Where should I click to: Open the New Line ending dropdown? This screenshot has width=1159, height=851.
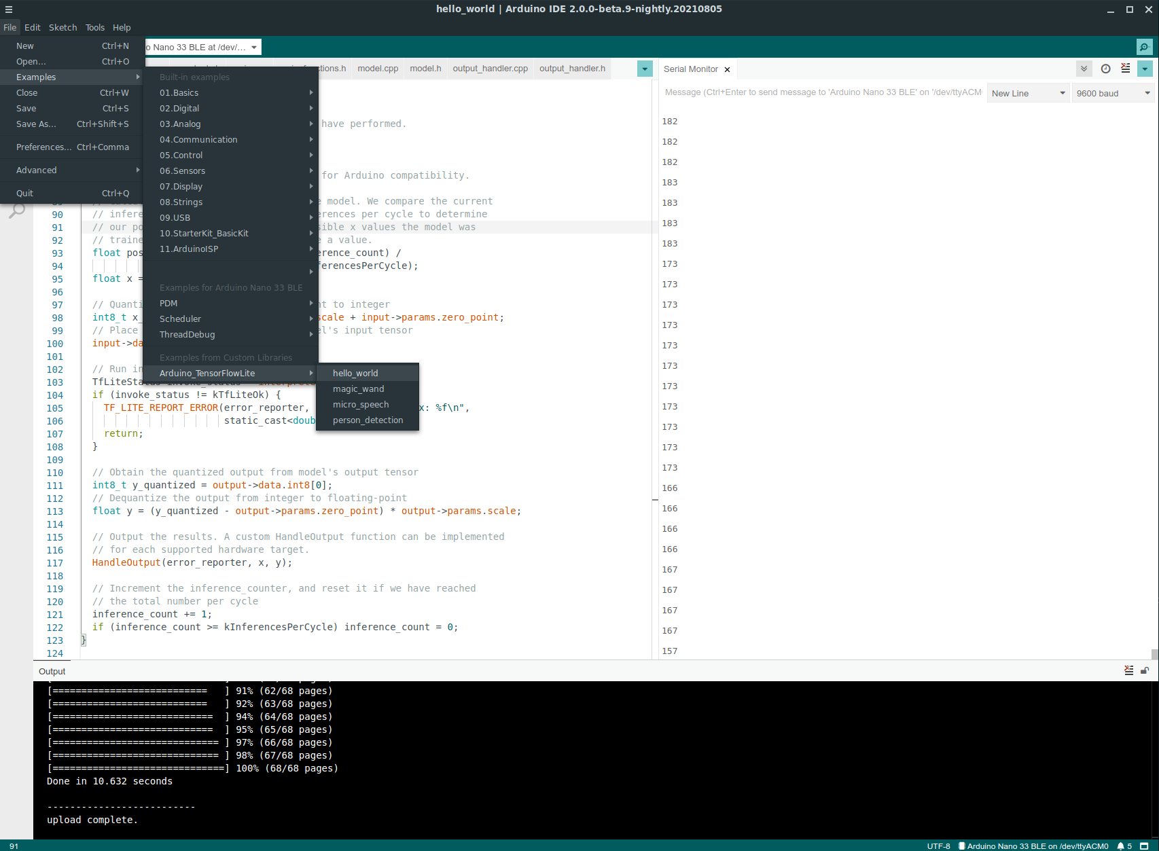coord(1028,93)
